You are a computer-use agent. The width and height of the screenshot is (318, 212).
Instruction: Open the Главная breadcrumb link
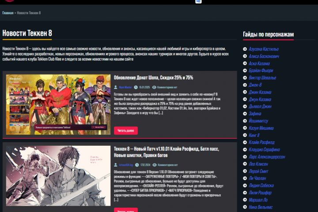click(8, 13)
